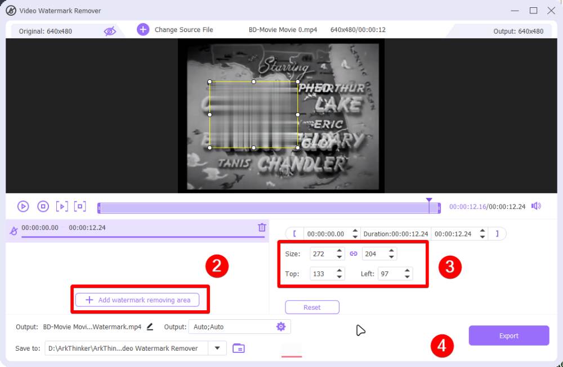Decrease Size height with down arrow
This screenshot has height=367, width=563.
(x=391, y=257)
